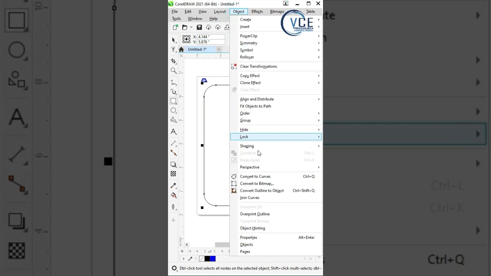This screenshot has height=276, width=491.
Task: Save document with floppy disk icon
Action: (199, 27)
